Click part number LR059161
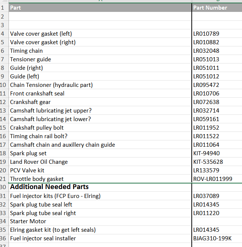Screen dimensions: 242x247 [x=217, y=119]
